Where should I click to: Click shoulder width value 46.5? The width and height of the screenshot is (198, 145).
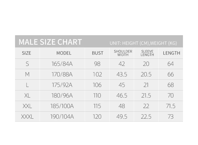(x=122, y=95)
